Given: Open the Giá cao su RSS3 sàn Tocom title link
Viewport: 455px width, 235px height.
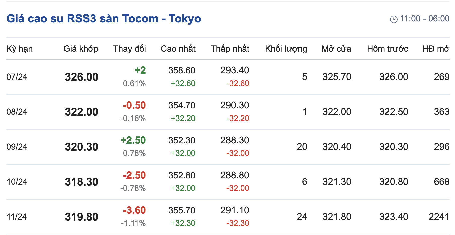Looking at the screenshot, I should point(104,19).
